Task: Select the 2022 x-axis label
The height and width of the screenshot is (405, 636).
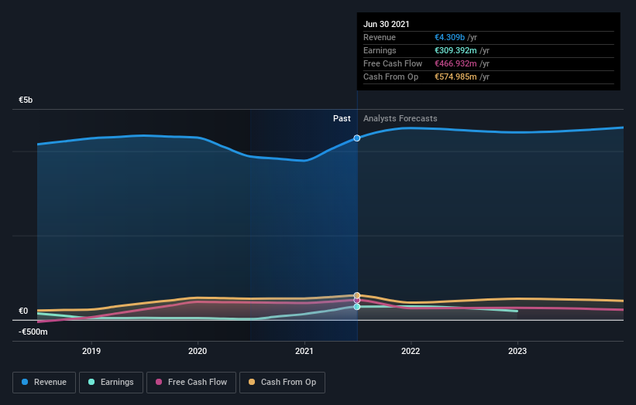Action: point(411,351)
